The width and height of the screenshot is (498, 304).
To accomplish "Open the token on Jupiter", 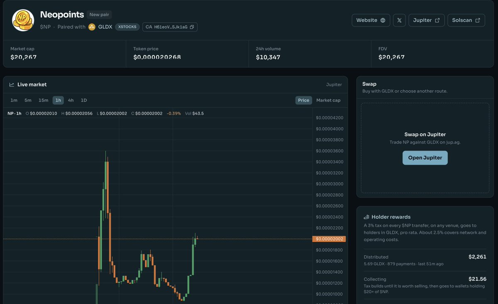I will click(x=427, y=20).
